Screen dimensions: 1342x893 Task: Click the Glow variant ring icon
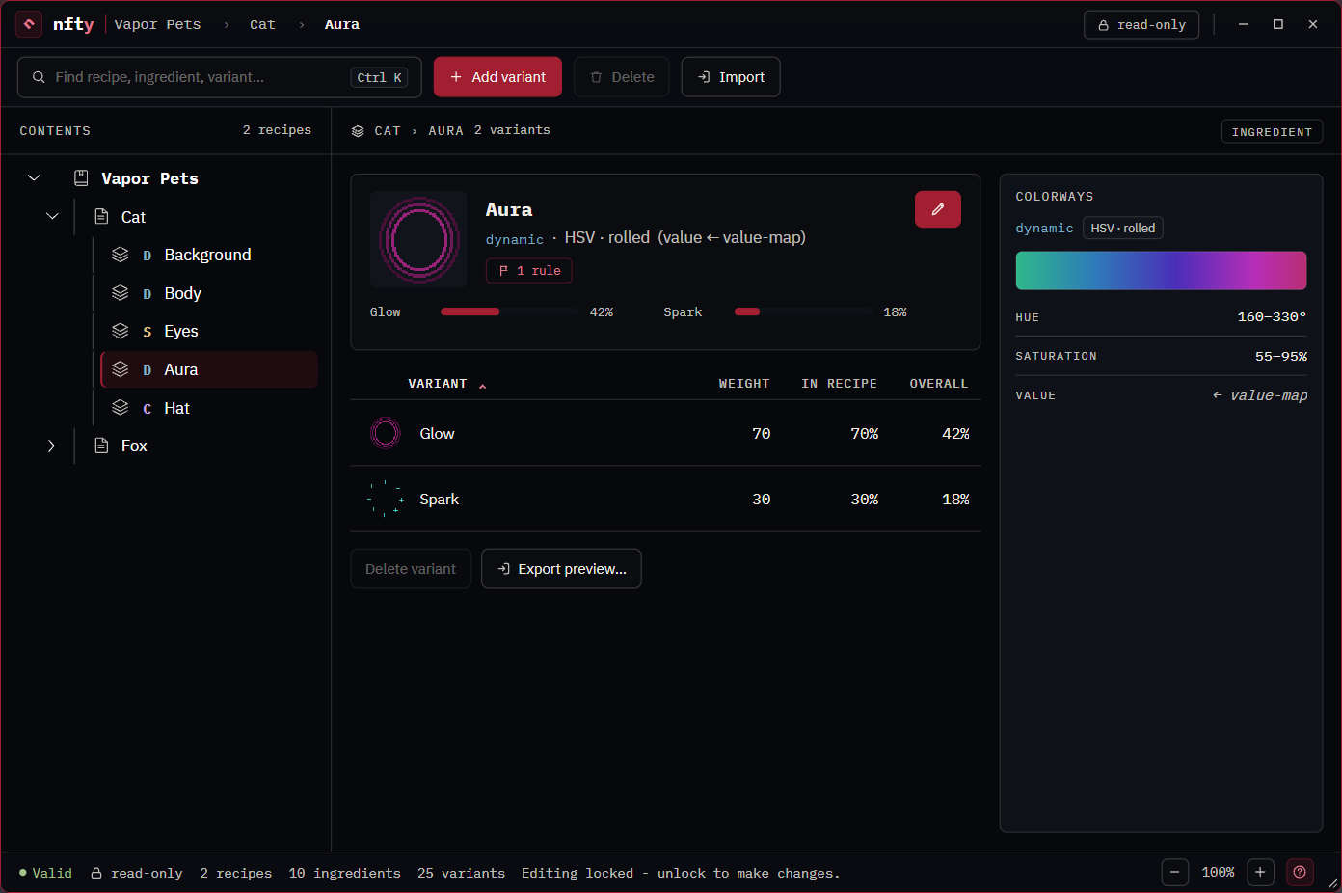(386, 433)
